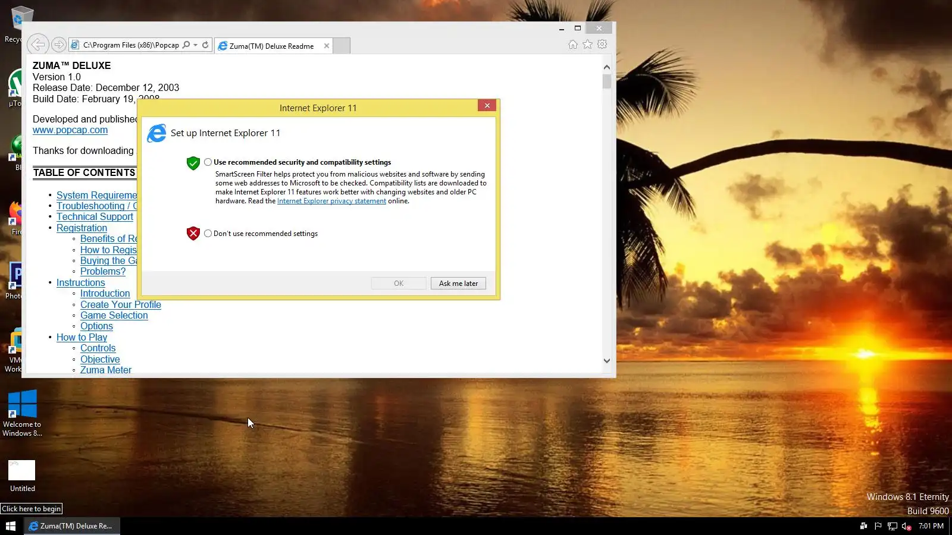Open the network icon in the system tray
Viewport: 952px width, 535px height.
892,526
